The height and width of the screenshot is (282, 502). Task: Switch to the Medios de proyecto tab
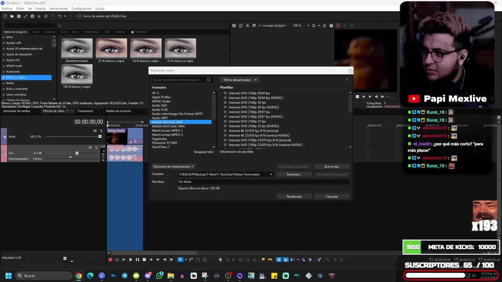point(118,111)
